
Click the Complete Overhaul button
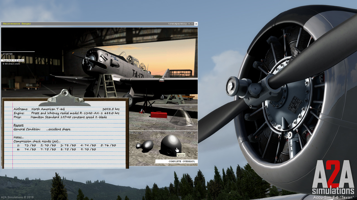click(176, 161)
